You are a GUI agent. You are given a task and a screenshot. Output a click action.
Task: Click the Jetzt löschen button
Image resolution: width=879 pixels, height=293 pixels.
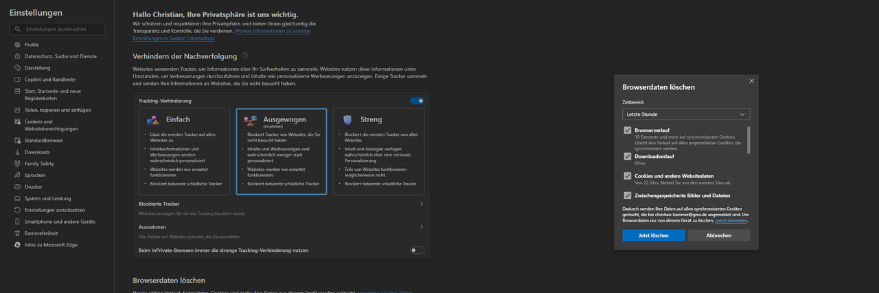point(653,235)
